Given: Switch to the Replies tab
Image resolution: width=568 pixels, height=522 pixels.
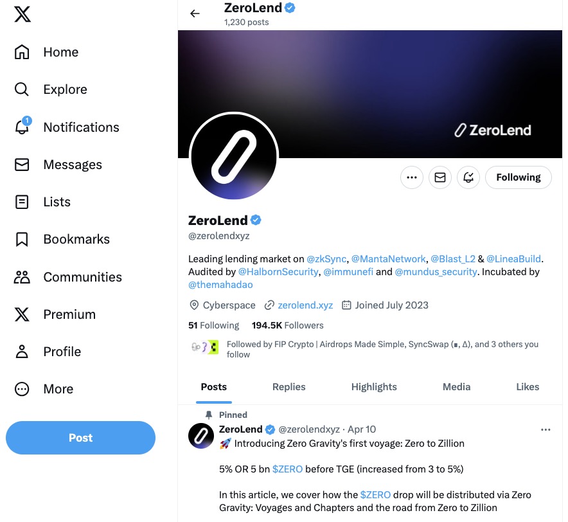Looking at the screenshot, I should coord(288,386).
